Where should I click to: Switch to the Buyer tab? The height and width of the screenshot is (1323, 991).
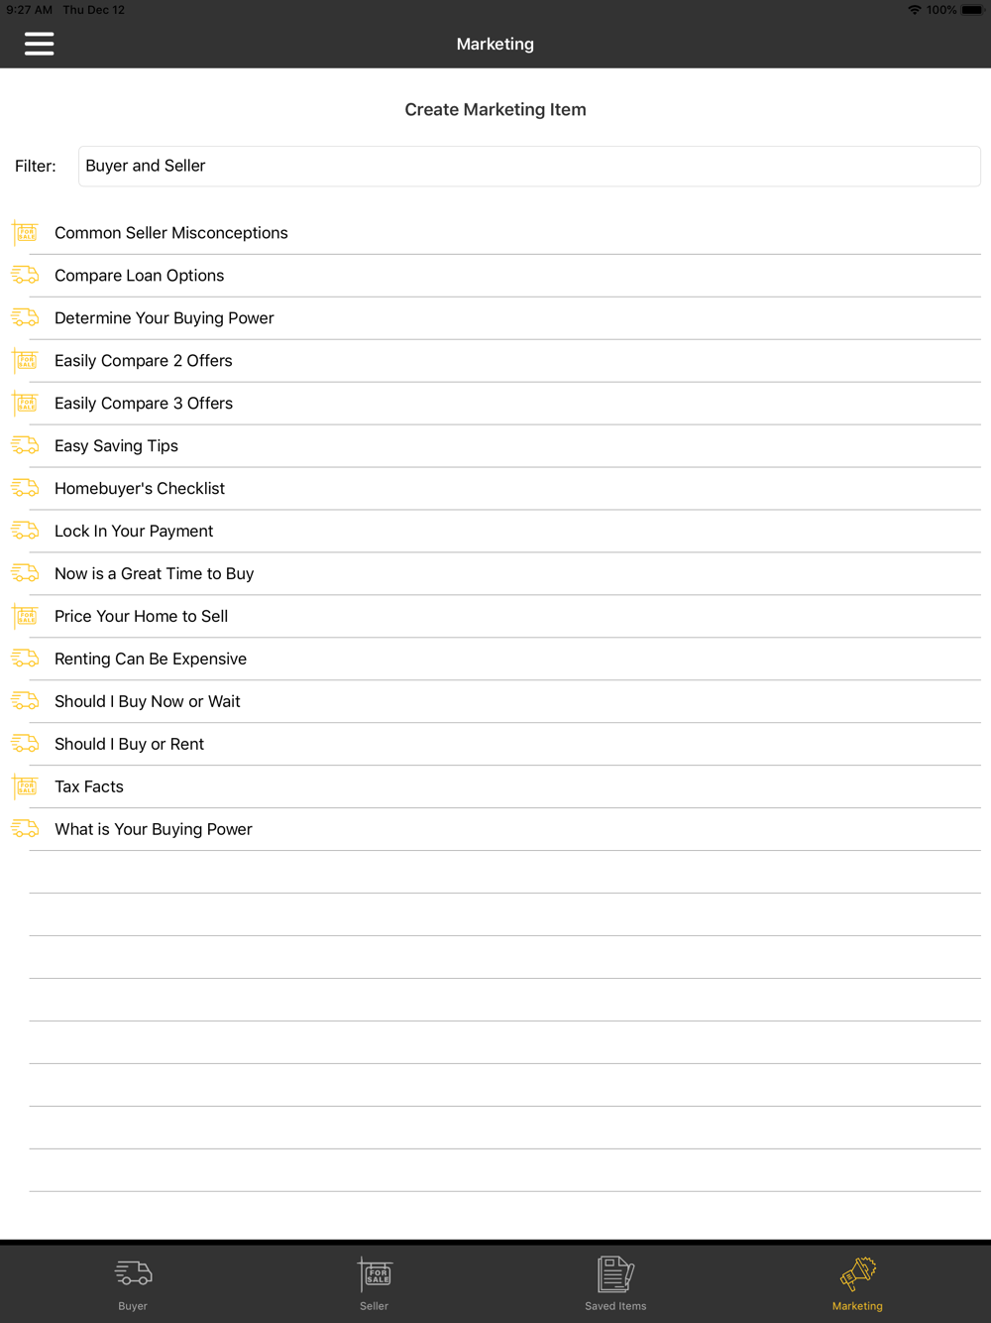coord(133,1283)
